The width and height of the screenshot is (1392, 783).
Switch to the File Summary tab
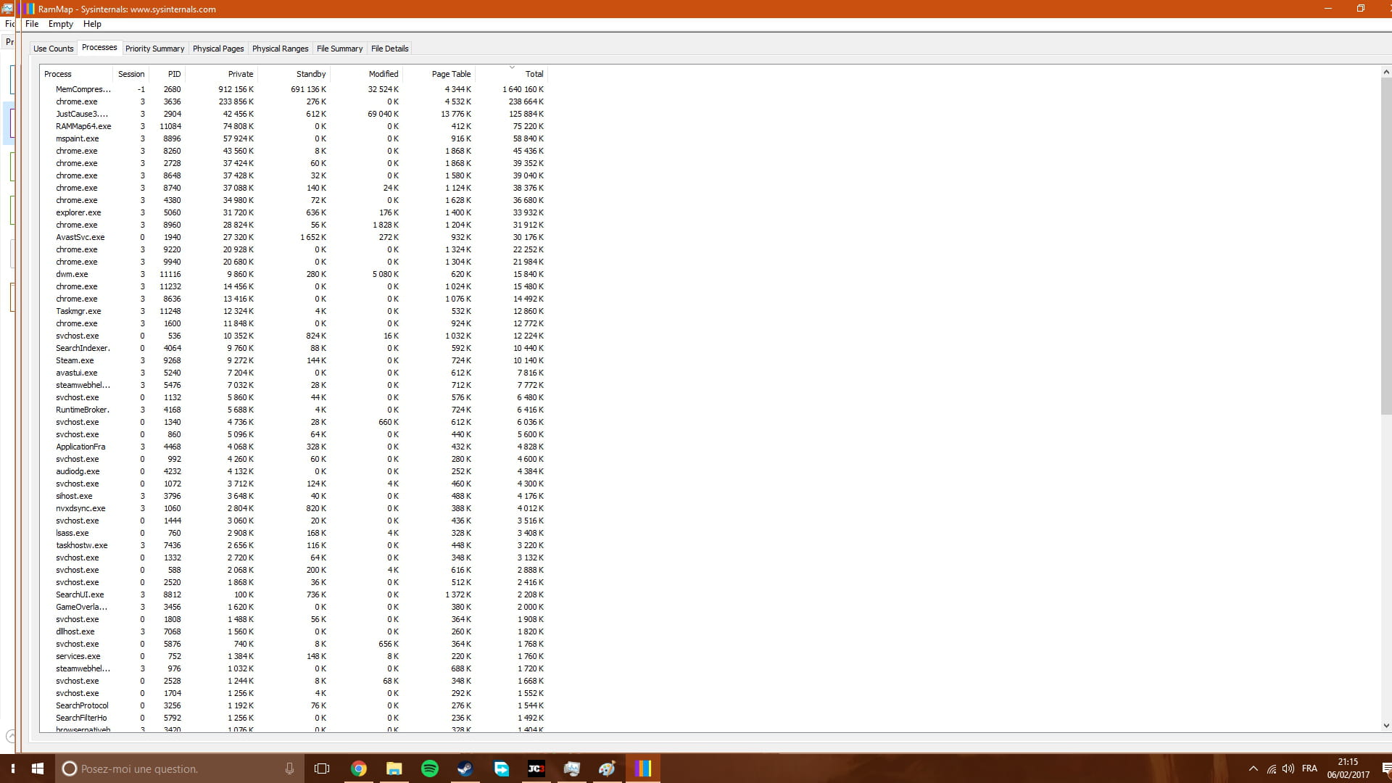coord(339,49)
